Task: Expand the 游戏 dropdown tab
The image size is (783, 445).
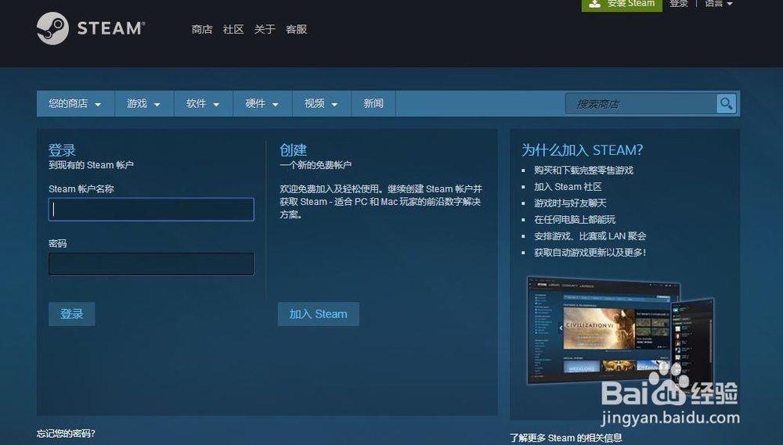Action: point(144,103)
